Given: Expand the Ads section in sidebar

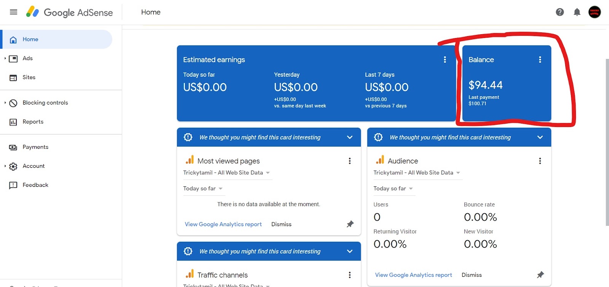Looking at the screenshot, I should (5, 59).
